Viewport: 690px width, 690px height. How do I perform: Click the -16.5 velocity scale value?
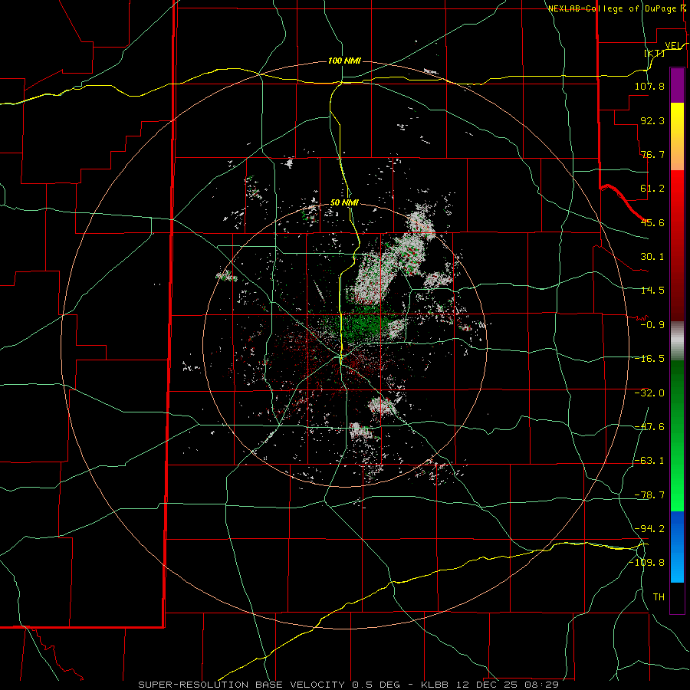tap(649, 359)
